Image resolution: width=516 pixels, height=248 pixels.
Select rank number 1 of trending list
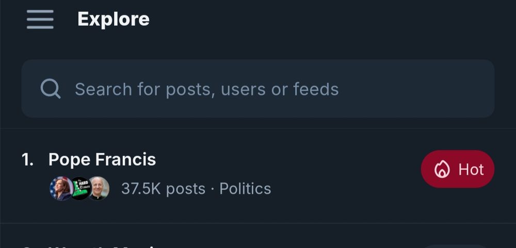(x=28, y=160)
